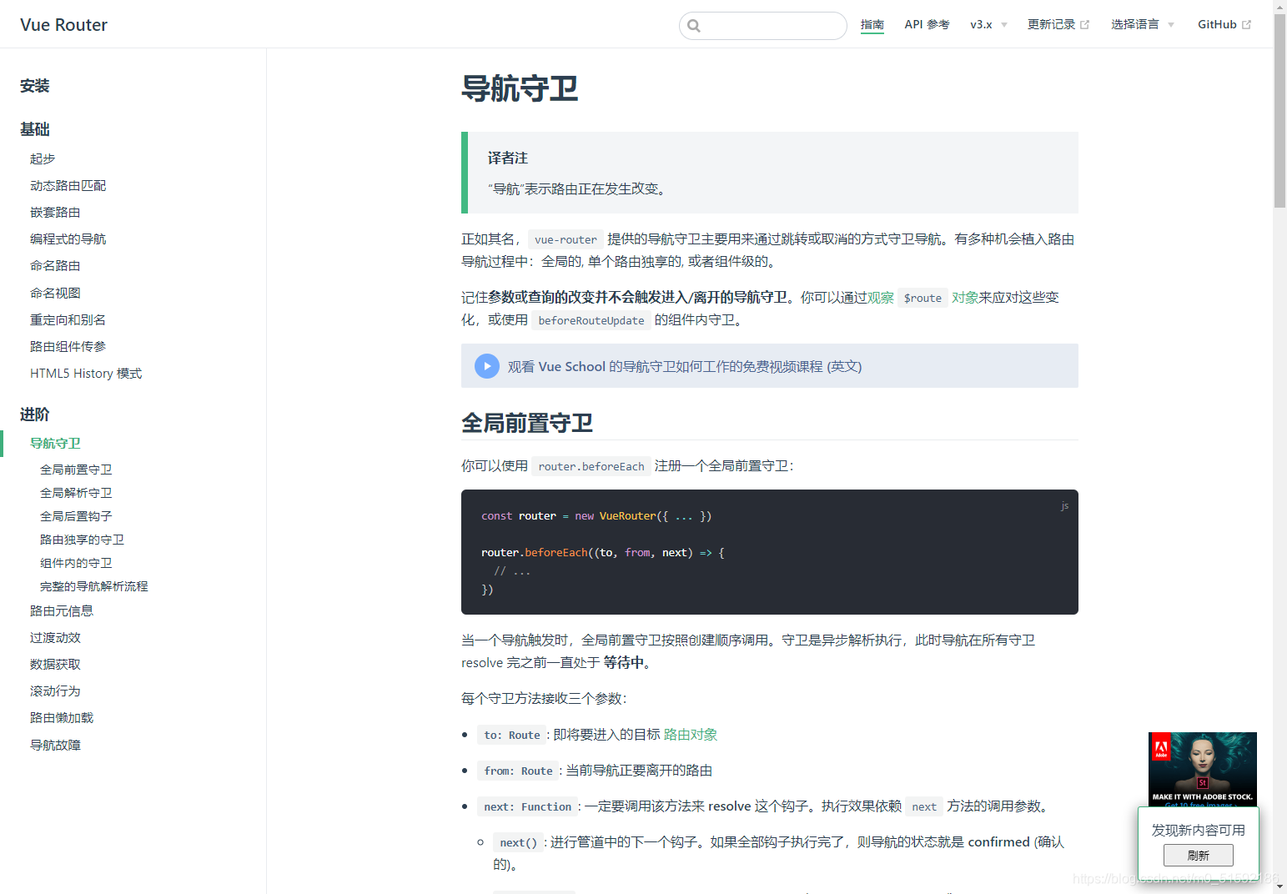This screenshot has width=1287, height=894.
Task: Go to 滚动行为 in the sidebar
Action: [x=55, y=691]
